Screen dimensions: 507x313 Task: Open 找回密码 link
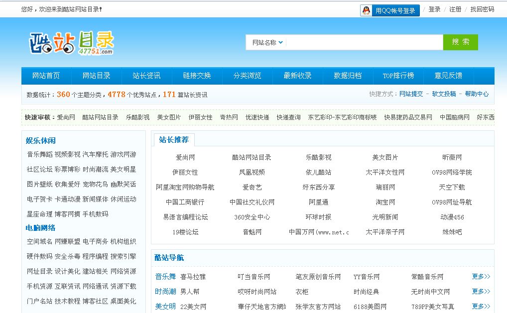[x=482, y=9]
